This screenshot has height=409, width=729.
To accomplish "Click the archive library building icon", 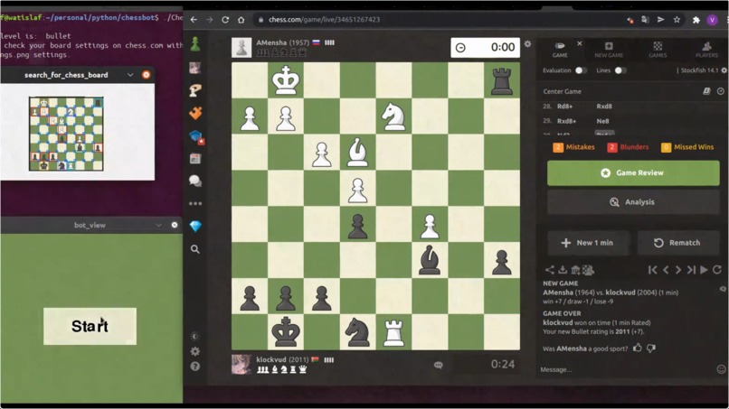I will pos(575,270).
